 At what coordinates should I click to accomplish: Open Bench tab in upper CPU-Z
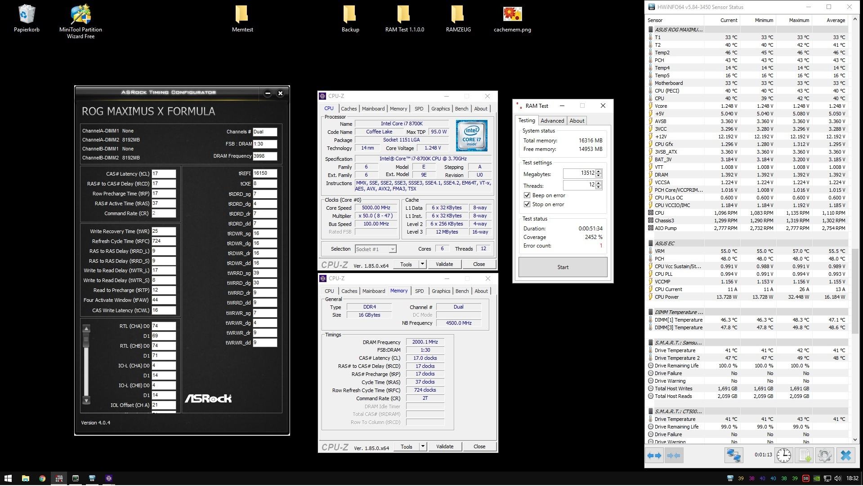coord(461,109)
